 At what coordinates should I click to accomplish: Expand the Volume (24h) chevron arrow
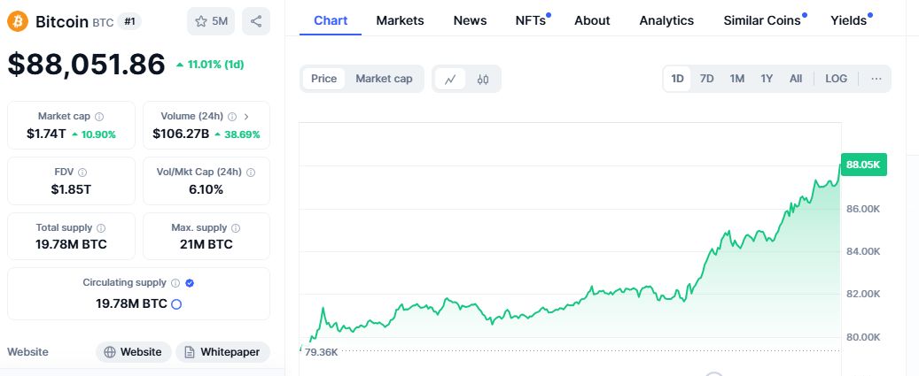click(245, 116)
